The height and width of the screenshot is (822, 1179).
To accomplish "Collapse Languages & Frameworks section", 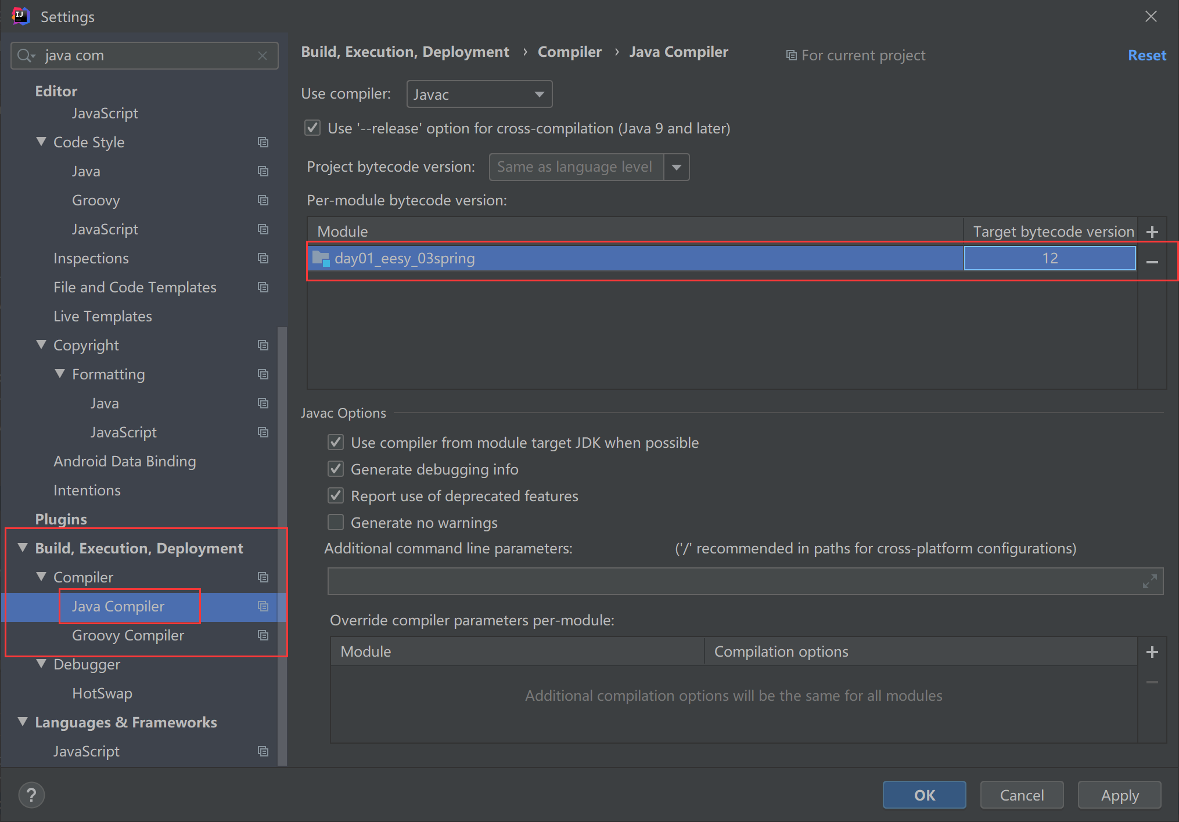I will pyautogui.click(x=23, y=722).
